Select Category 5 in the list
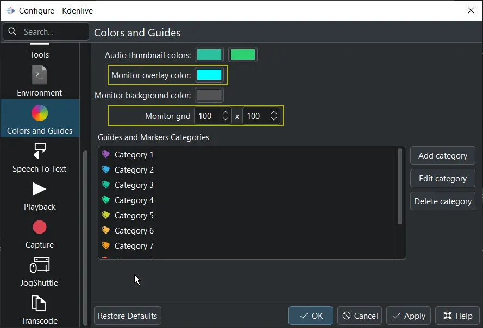Image resolution: width=483 pixels, height=328 pixels. click(x=247, y=215)
